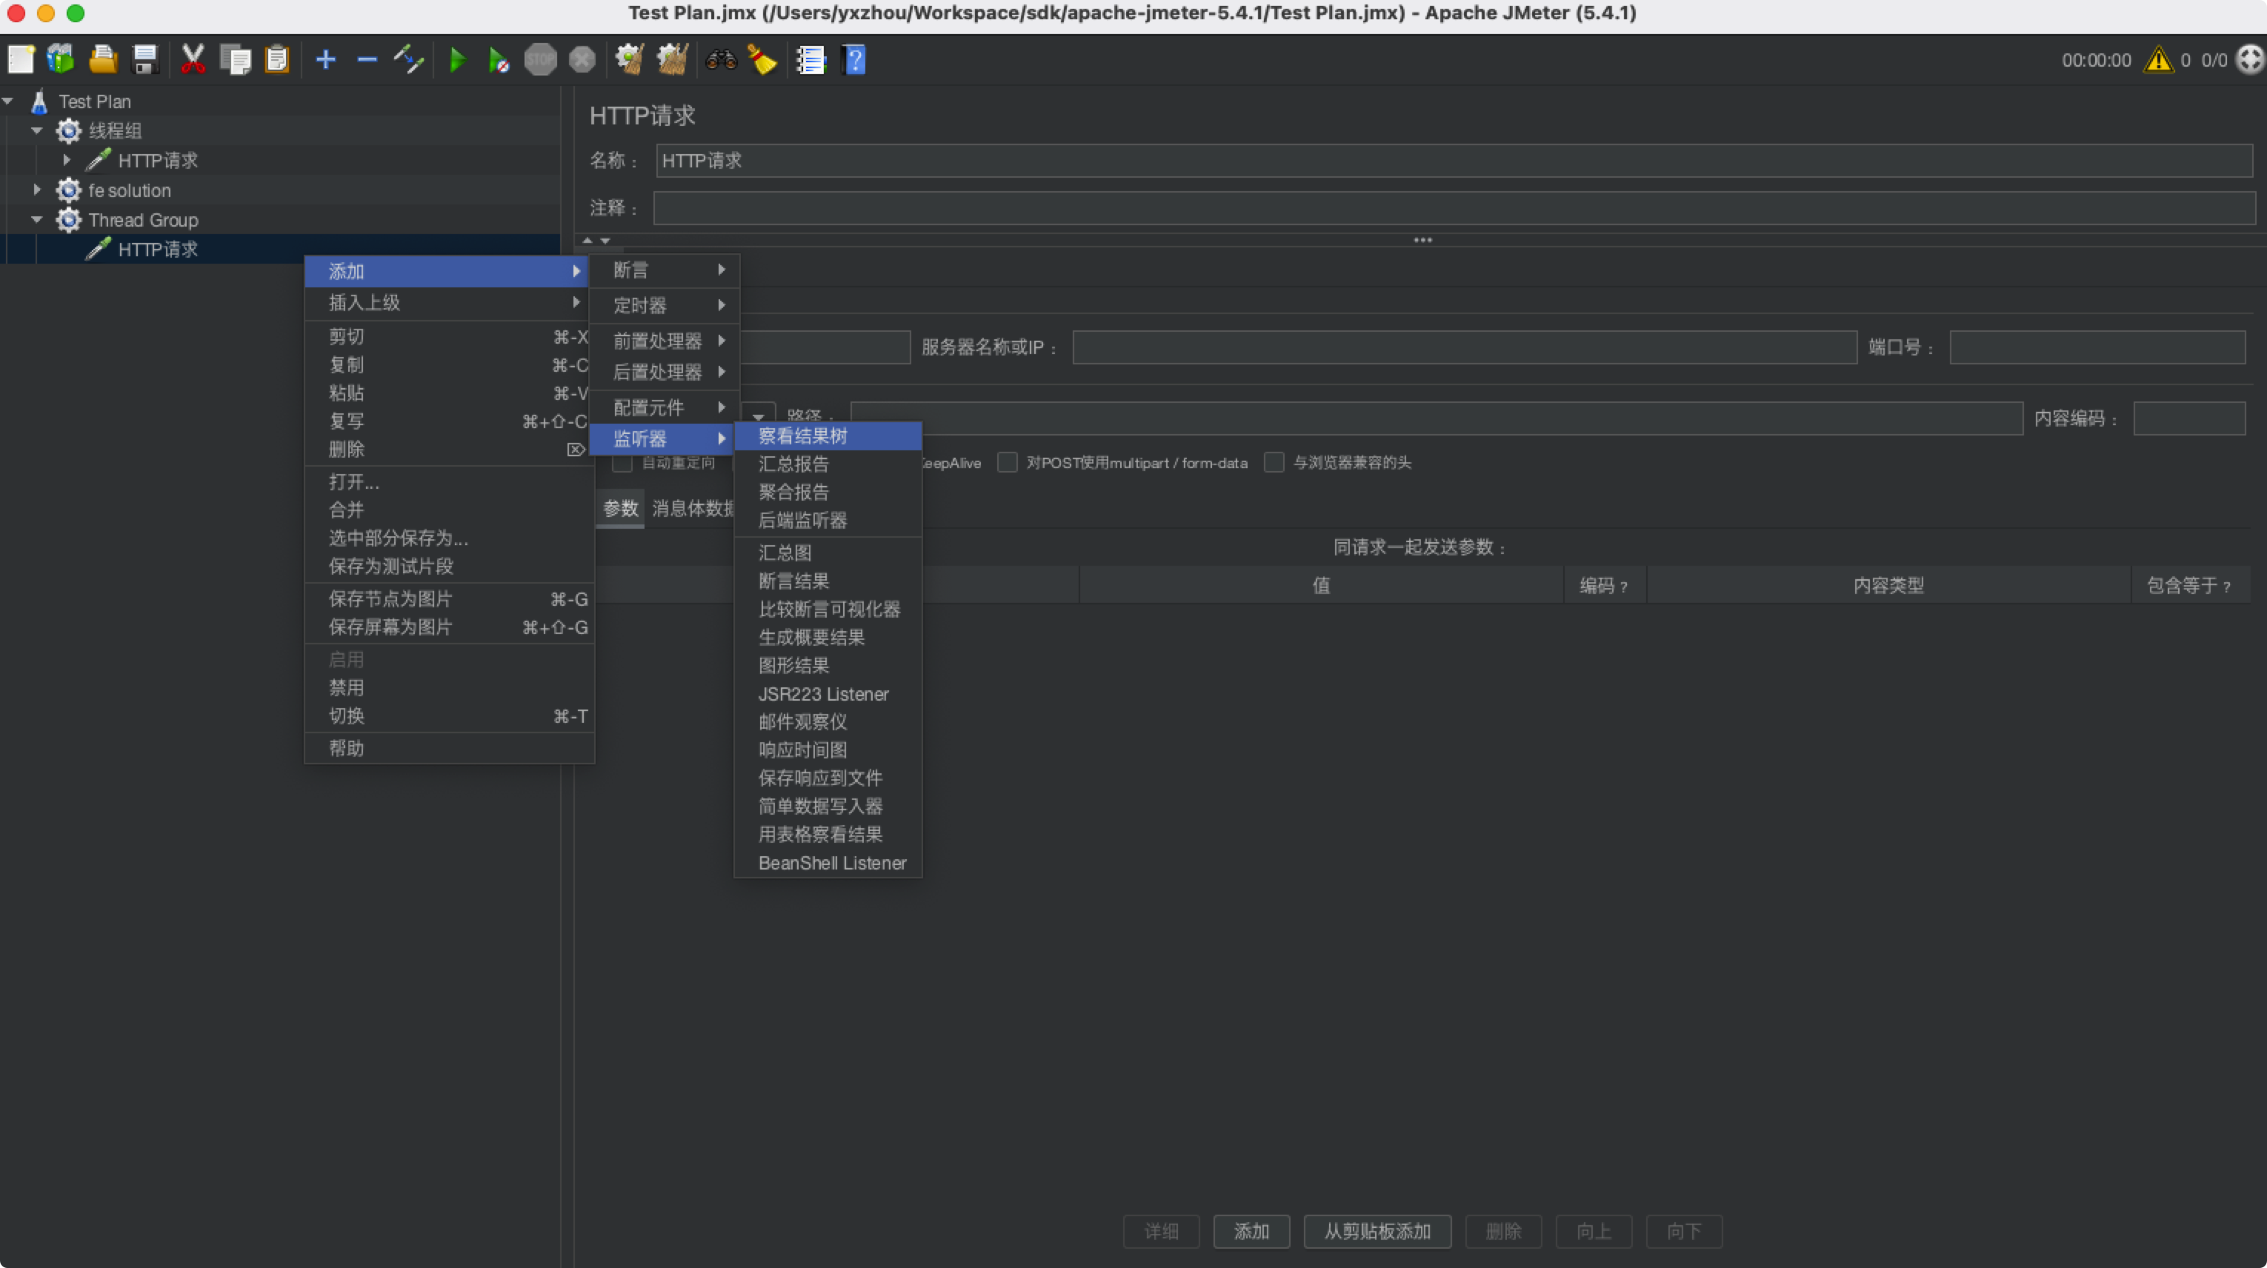Viewport: 2267px width, 1268px height.
Task: Click the Clear broom icon
Action: coord(629,60)
